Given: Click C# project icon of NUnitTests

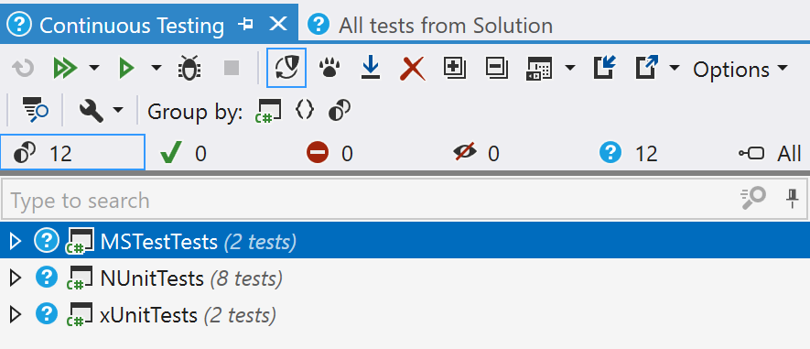Looking at the screenshot, I should [80, 278].
